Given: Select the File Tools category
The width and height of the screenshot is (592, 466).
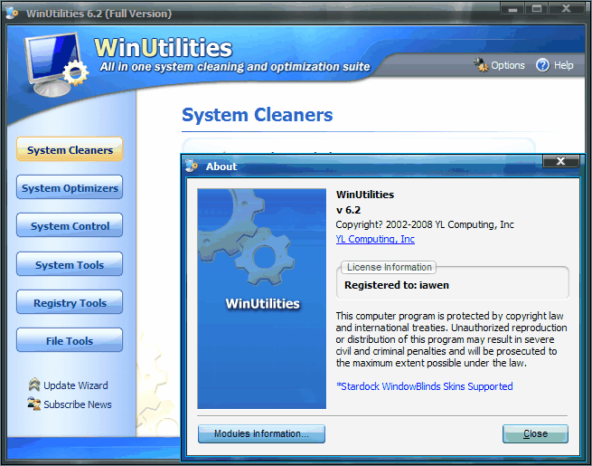Looking at the screenshot, I should coord(70,341).
